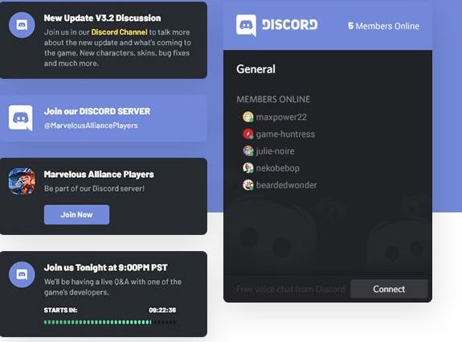Select game-huntress's red avatar
462x342 pixels.
247,134
